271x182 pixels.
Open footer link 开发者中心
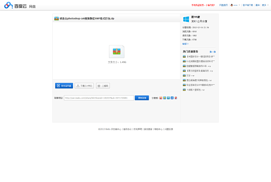coord(116,129)
